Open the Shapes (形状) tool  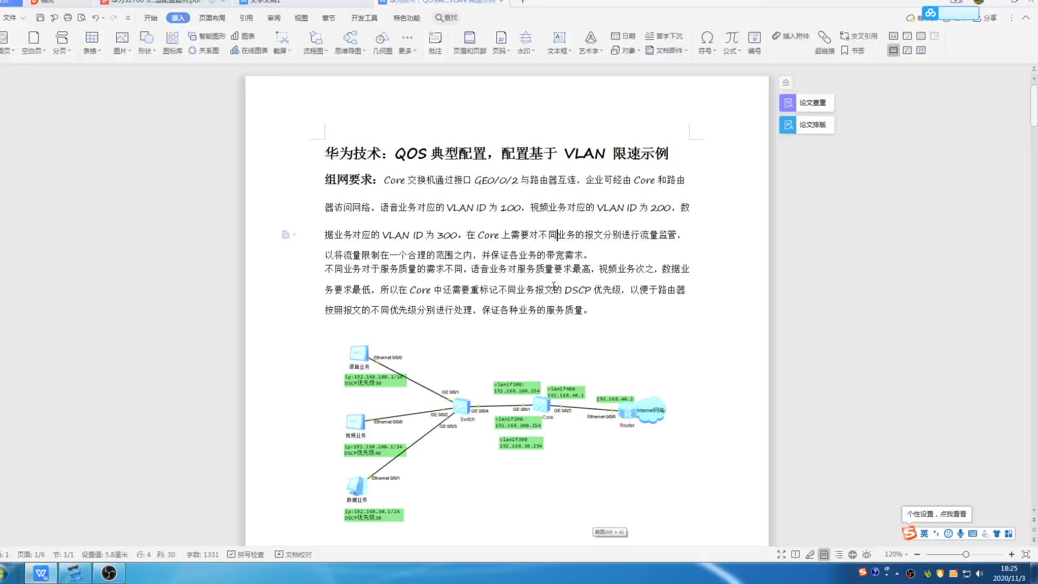(x=147, y=43)
